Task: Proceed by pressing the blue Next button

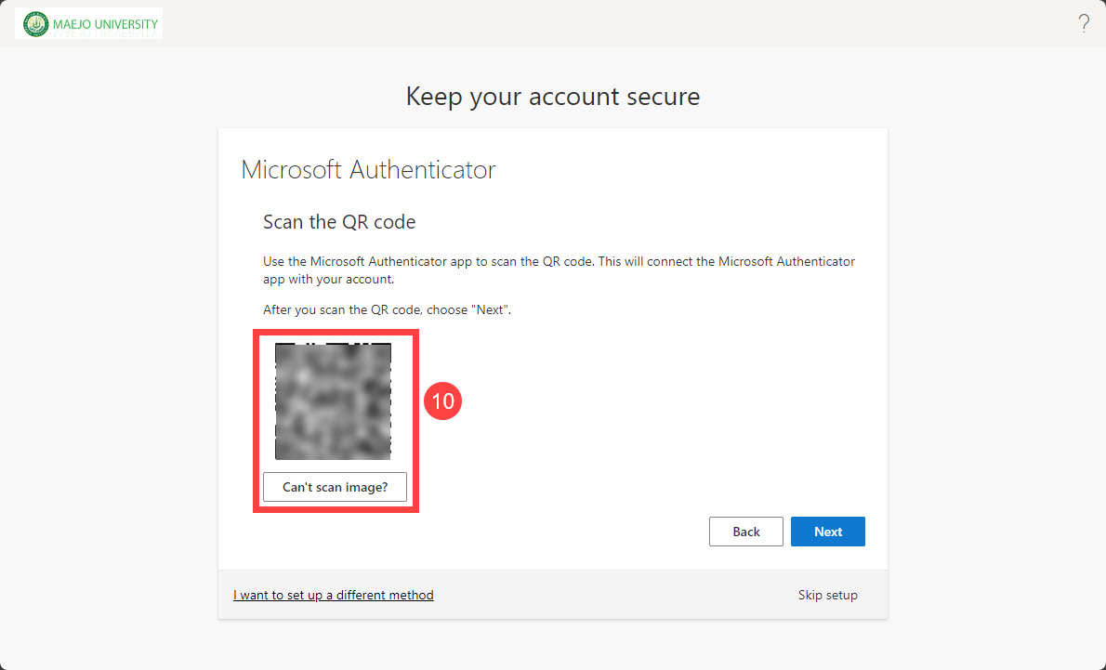Action: pyautogui.click(x=827, y=532)
